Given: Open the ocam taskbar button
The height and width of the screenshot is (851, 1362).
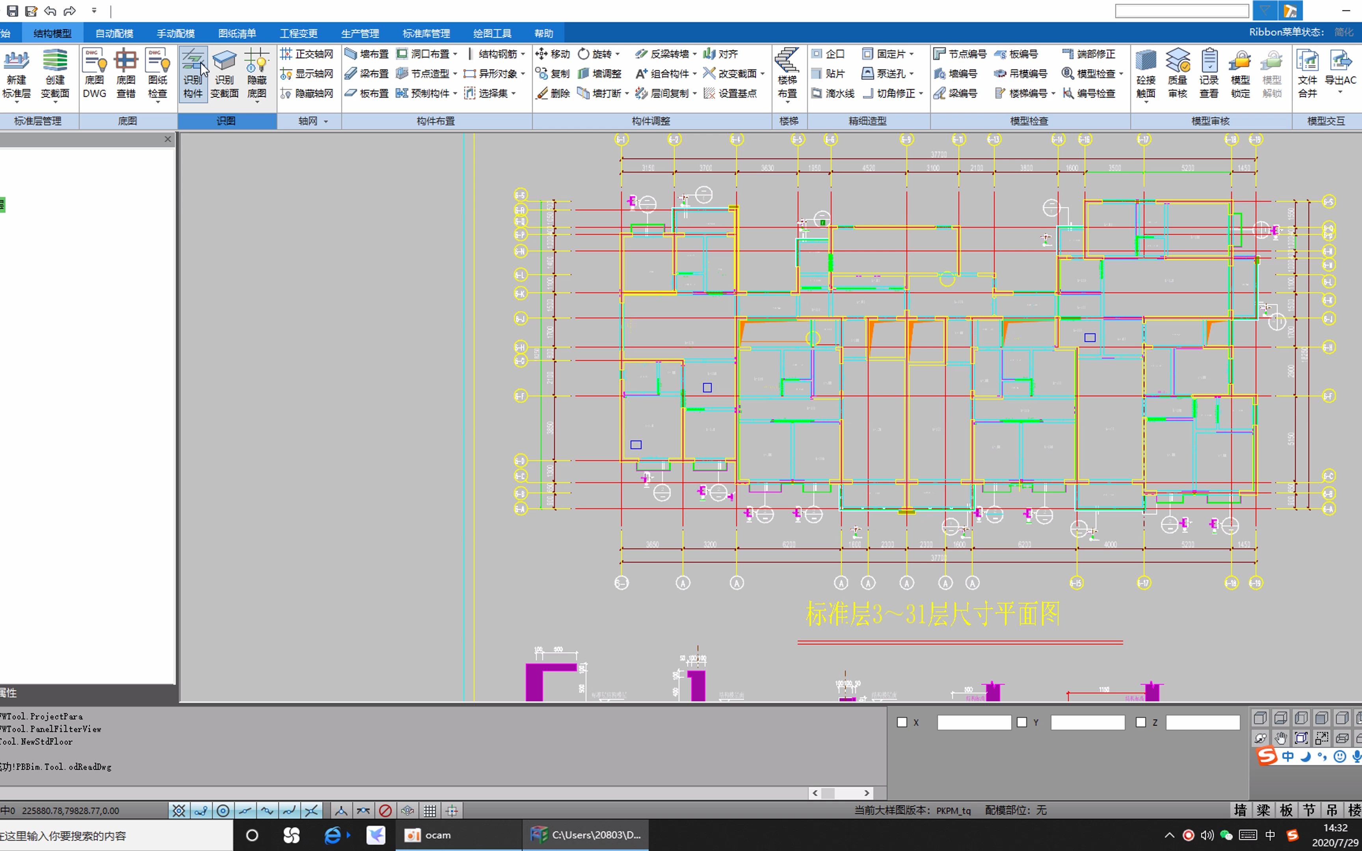Looking at the screenshot, I should tap(459, 835).
